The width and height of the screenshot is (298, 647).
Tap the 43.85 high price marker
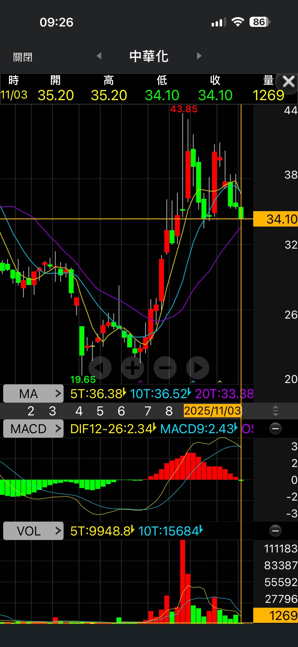pyautogui.click(x=184, y=109)
